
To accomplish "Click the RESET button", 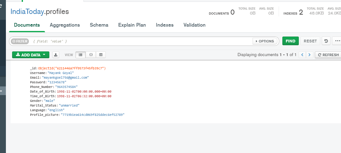I will coord(310,41).
